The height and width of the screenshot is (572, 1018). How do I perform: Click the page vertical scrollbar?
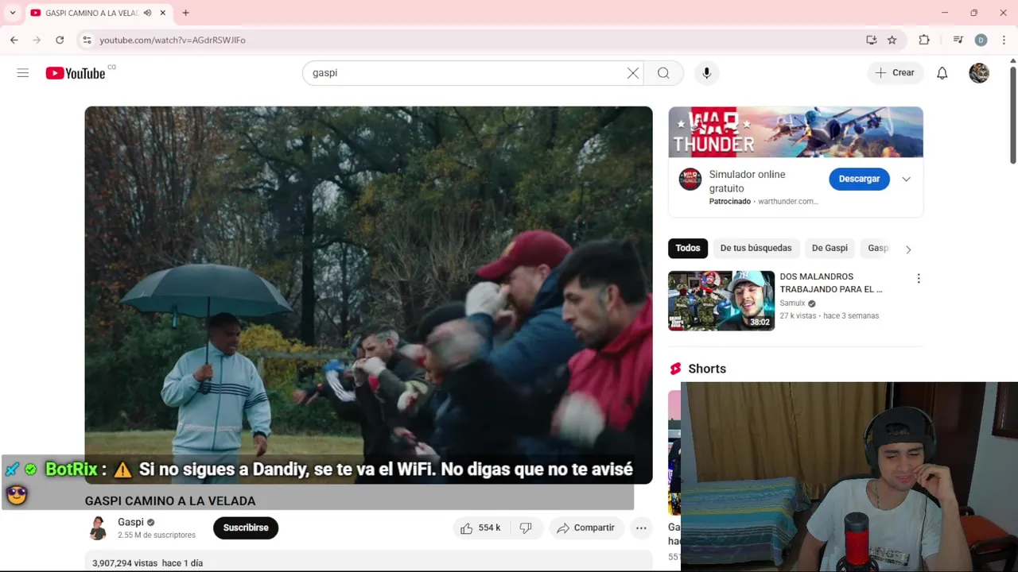(1012, 115)
